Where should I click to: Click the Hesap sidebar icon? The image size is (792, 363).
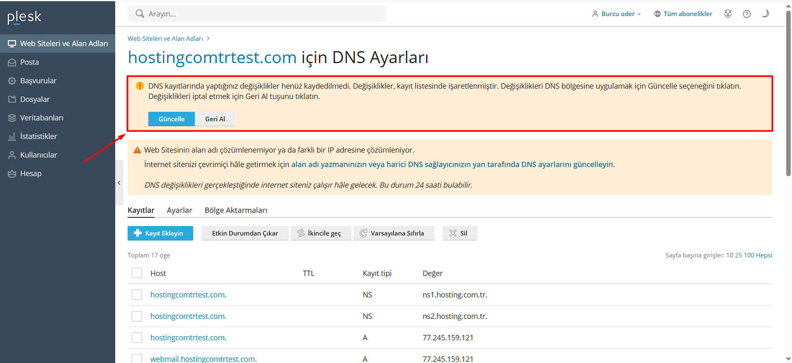coord(12,174)
